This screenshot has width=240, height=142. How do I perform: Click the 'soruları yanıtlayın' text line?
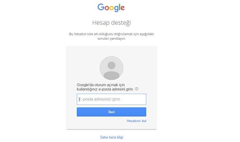click(x=112, y=39)
